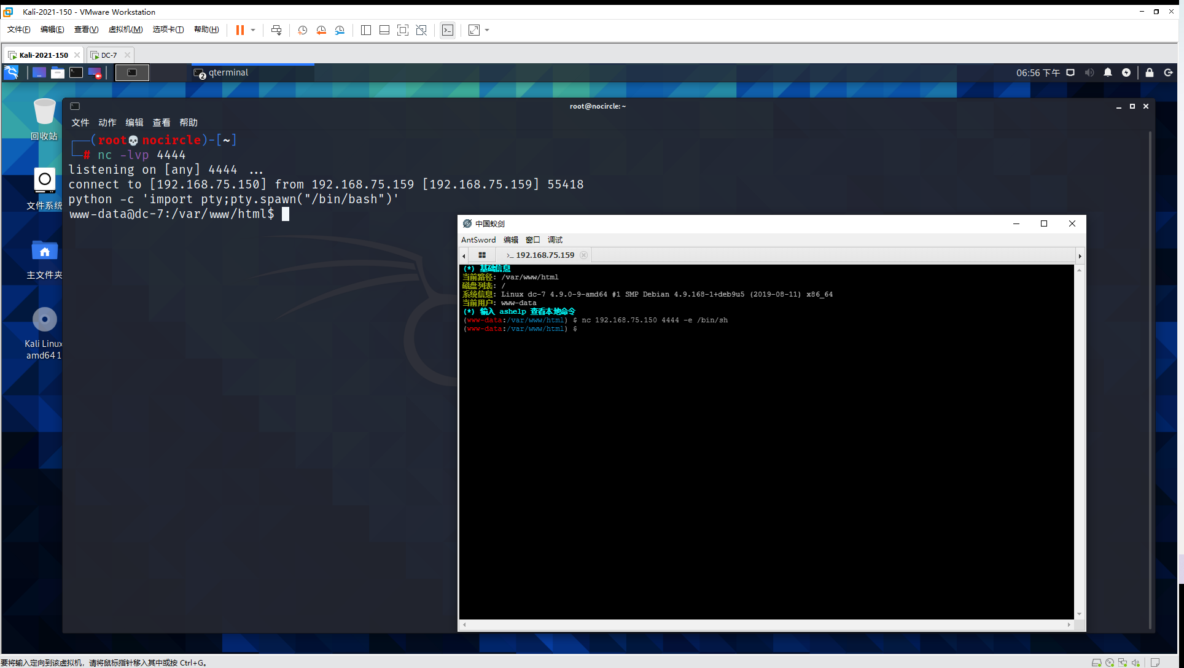
Task: Enter VMware full screen mode
Action: (x=403, y=30)
